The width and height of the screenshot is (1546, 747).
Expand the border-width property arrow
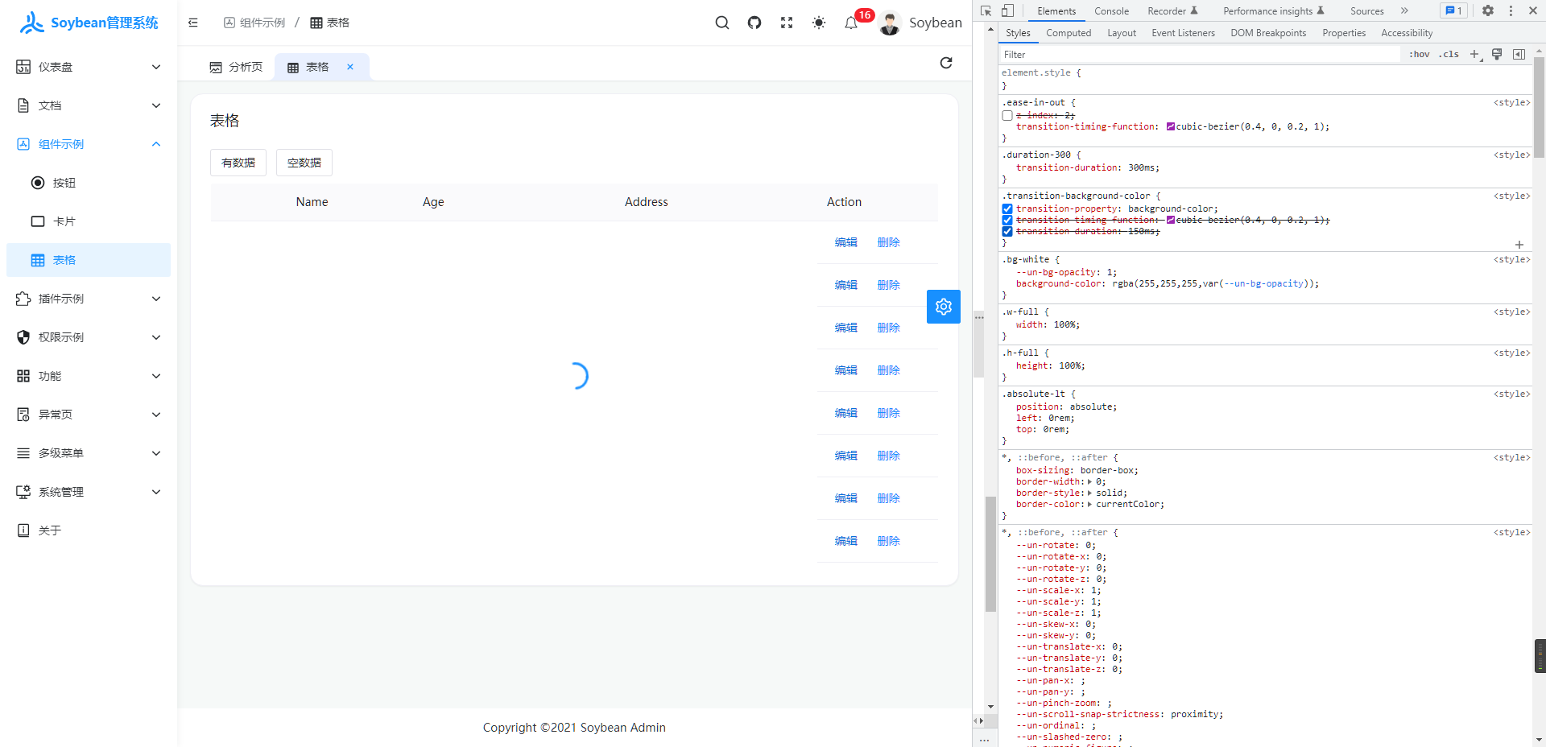point(1091,481)
